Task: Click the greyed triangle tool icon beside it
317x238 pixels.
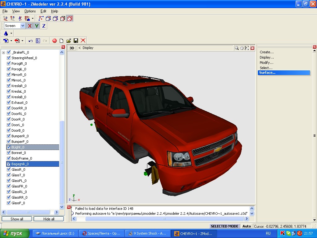Action: coord(12,18)
